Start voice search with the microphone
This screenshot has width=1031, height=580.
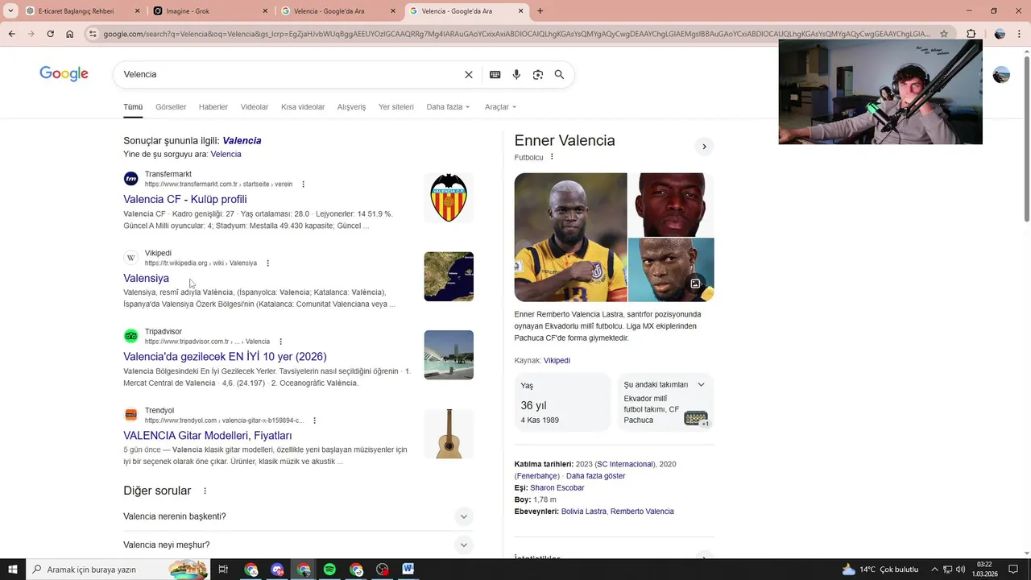click(516, 74)
